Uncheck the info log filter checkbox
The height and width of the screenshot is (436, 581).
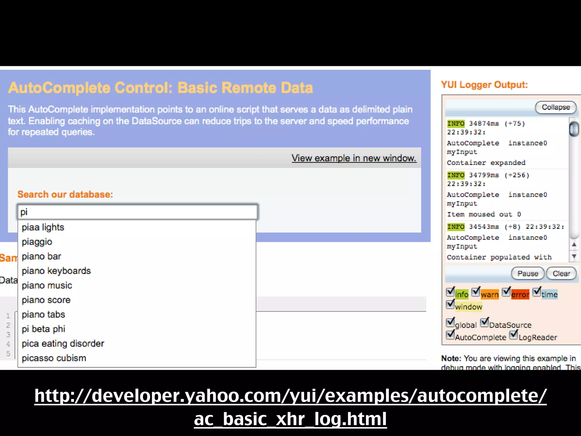pyautogui.click(x=450, y=292)
